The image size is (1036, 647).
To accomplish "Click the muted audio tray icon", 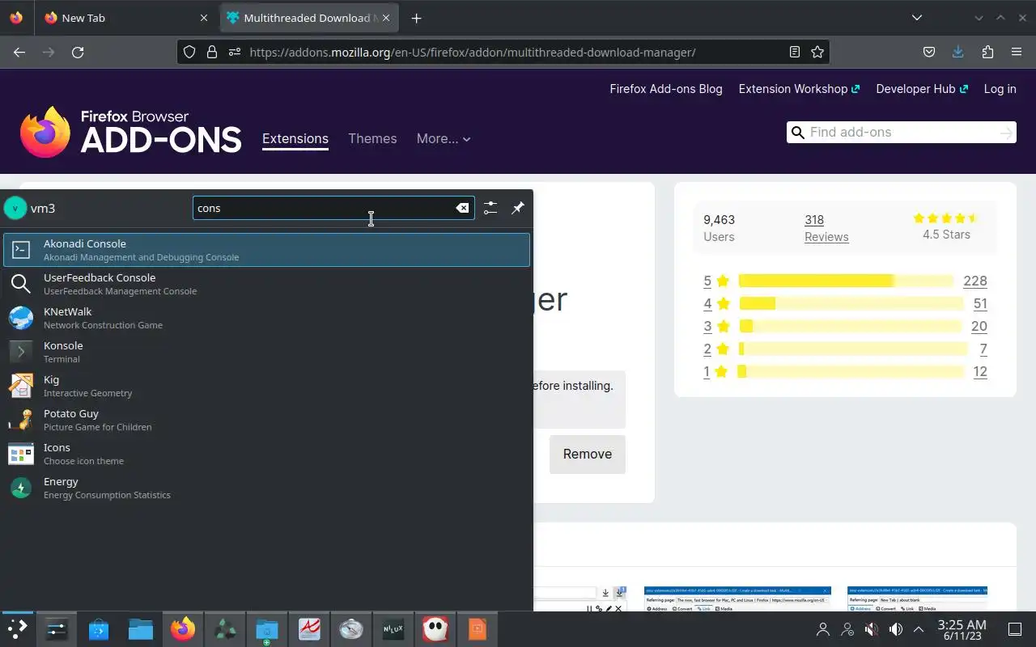I will pos(871,629).
